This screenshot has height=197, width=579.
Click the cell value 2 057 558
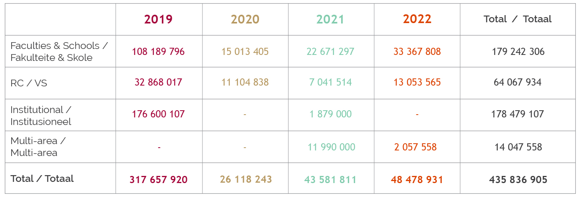(x=416, y=147)
